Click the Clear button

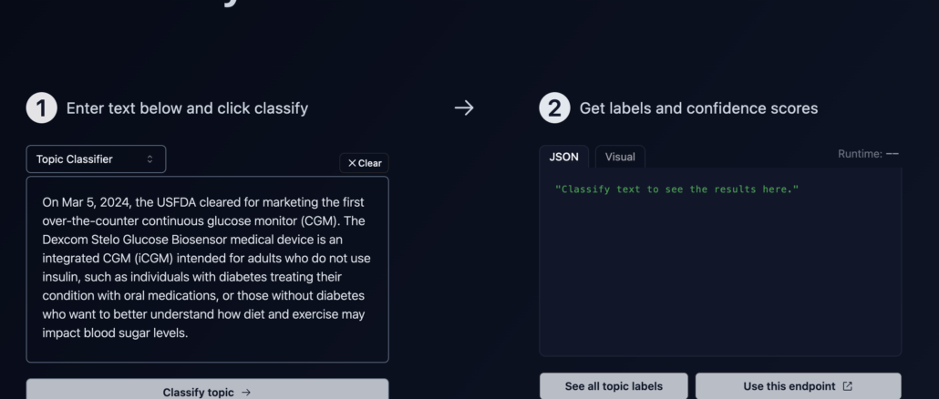[x=364, y=163]
